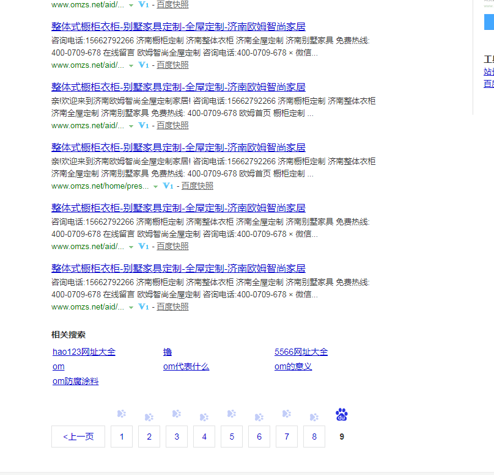Hit the paw icon above page 7
This screenshot has height=475, width=494.
point(287,414)
